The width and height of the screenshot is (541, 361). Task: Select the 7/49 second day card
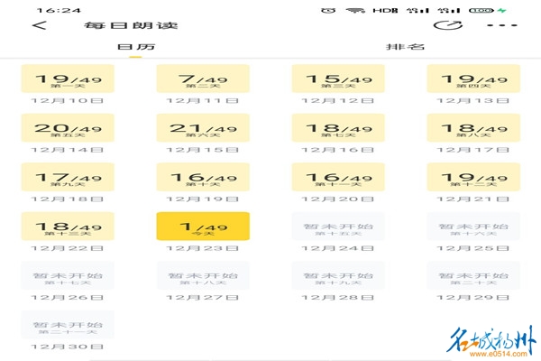click(203, 79)
